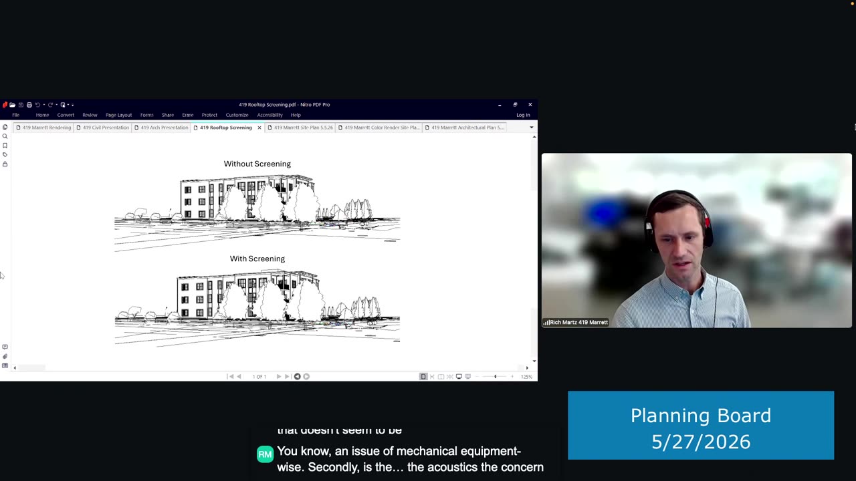This screenshot has width=856, height=481.
Task: Click the Select tool icon in quick access toolbar
Action: tap(63, 105)
